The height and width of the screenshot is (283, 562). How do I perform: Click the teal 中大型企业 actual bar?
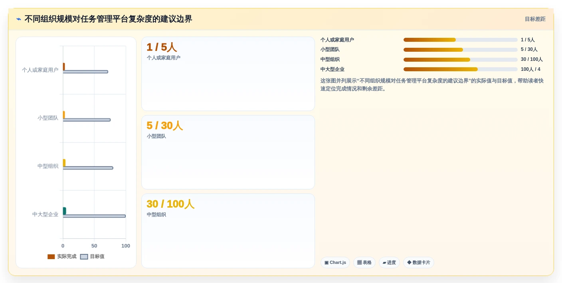coord(64,211)
